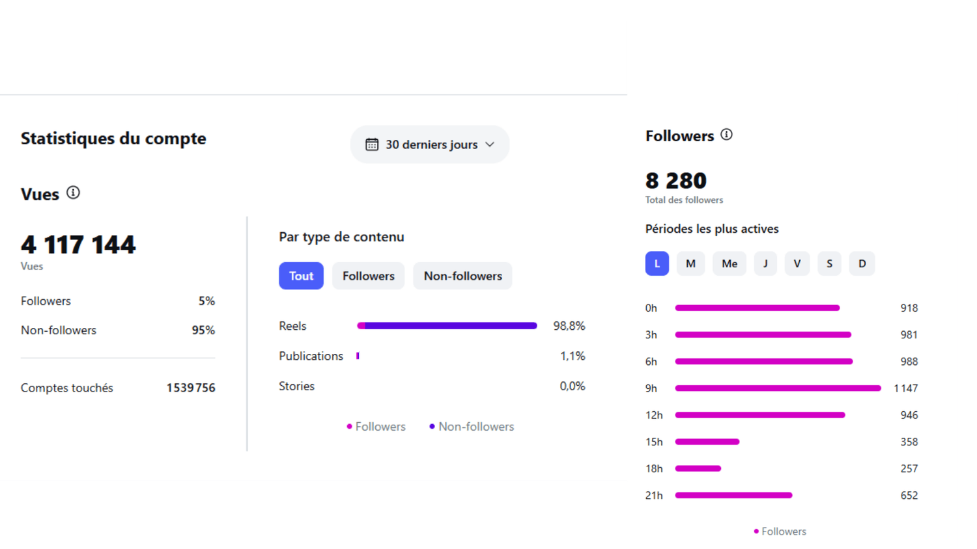Viewport: 977px width, 549px height.
Task: Click the 3h activity bar
Action: click(763, 334)
